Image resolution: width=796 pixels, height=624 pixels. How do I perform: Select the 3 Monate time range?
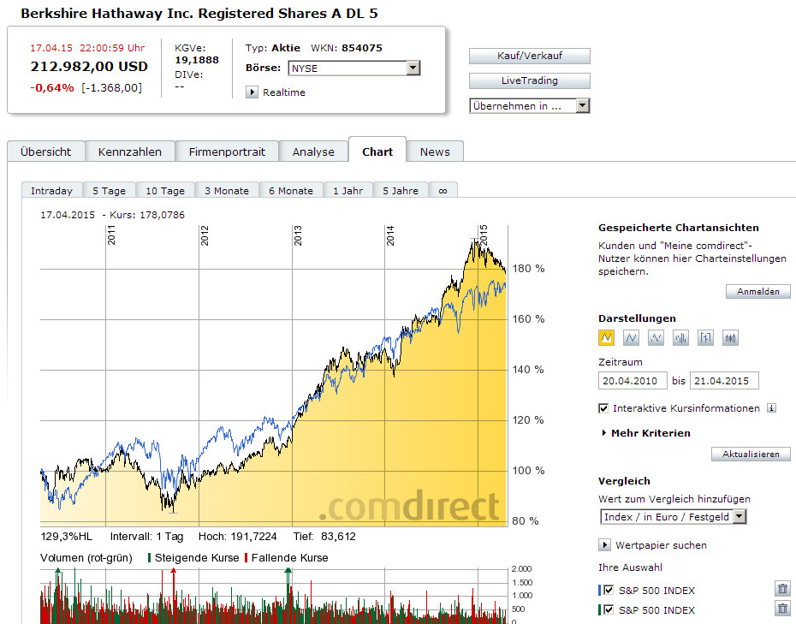(227, 190)
